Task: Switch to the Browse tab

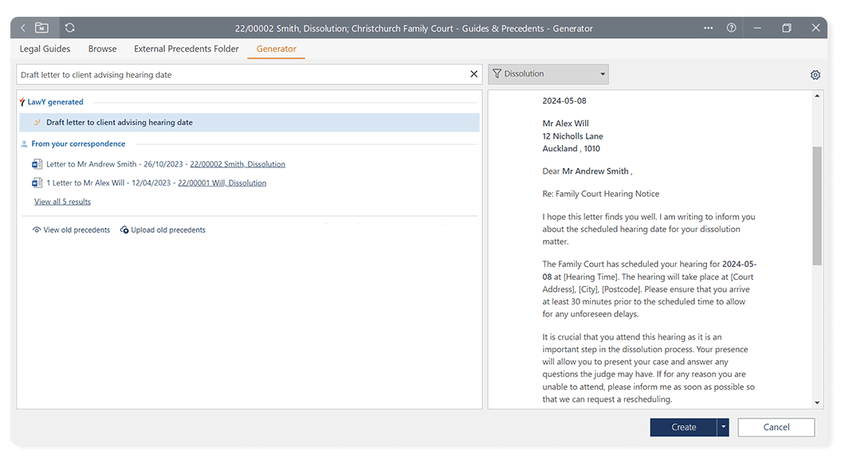Action: tap(102, 49)
